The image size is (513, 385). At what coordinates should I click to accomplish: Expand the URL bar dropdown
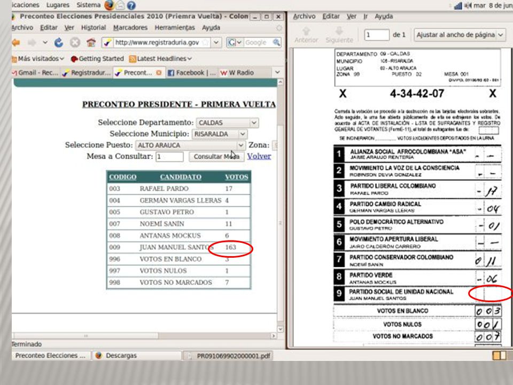[x=216, y=42]
